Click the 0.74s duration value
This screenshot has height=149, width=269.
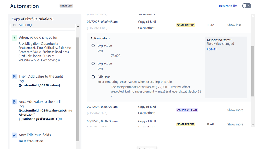tap(211, 124)
